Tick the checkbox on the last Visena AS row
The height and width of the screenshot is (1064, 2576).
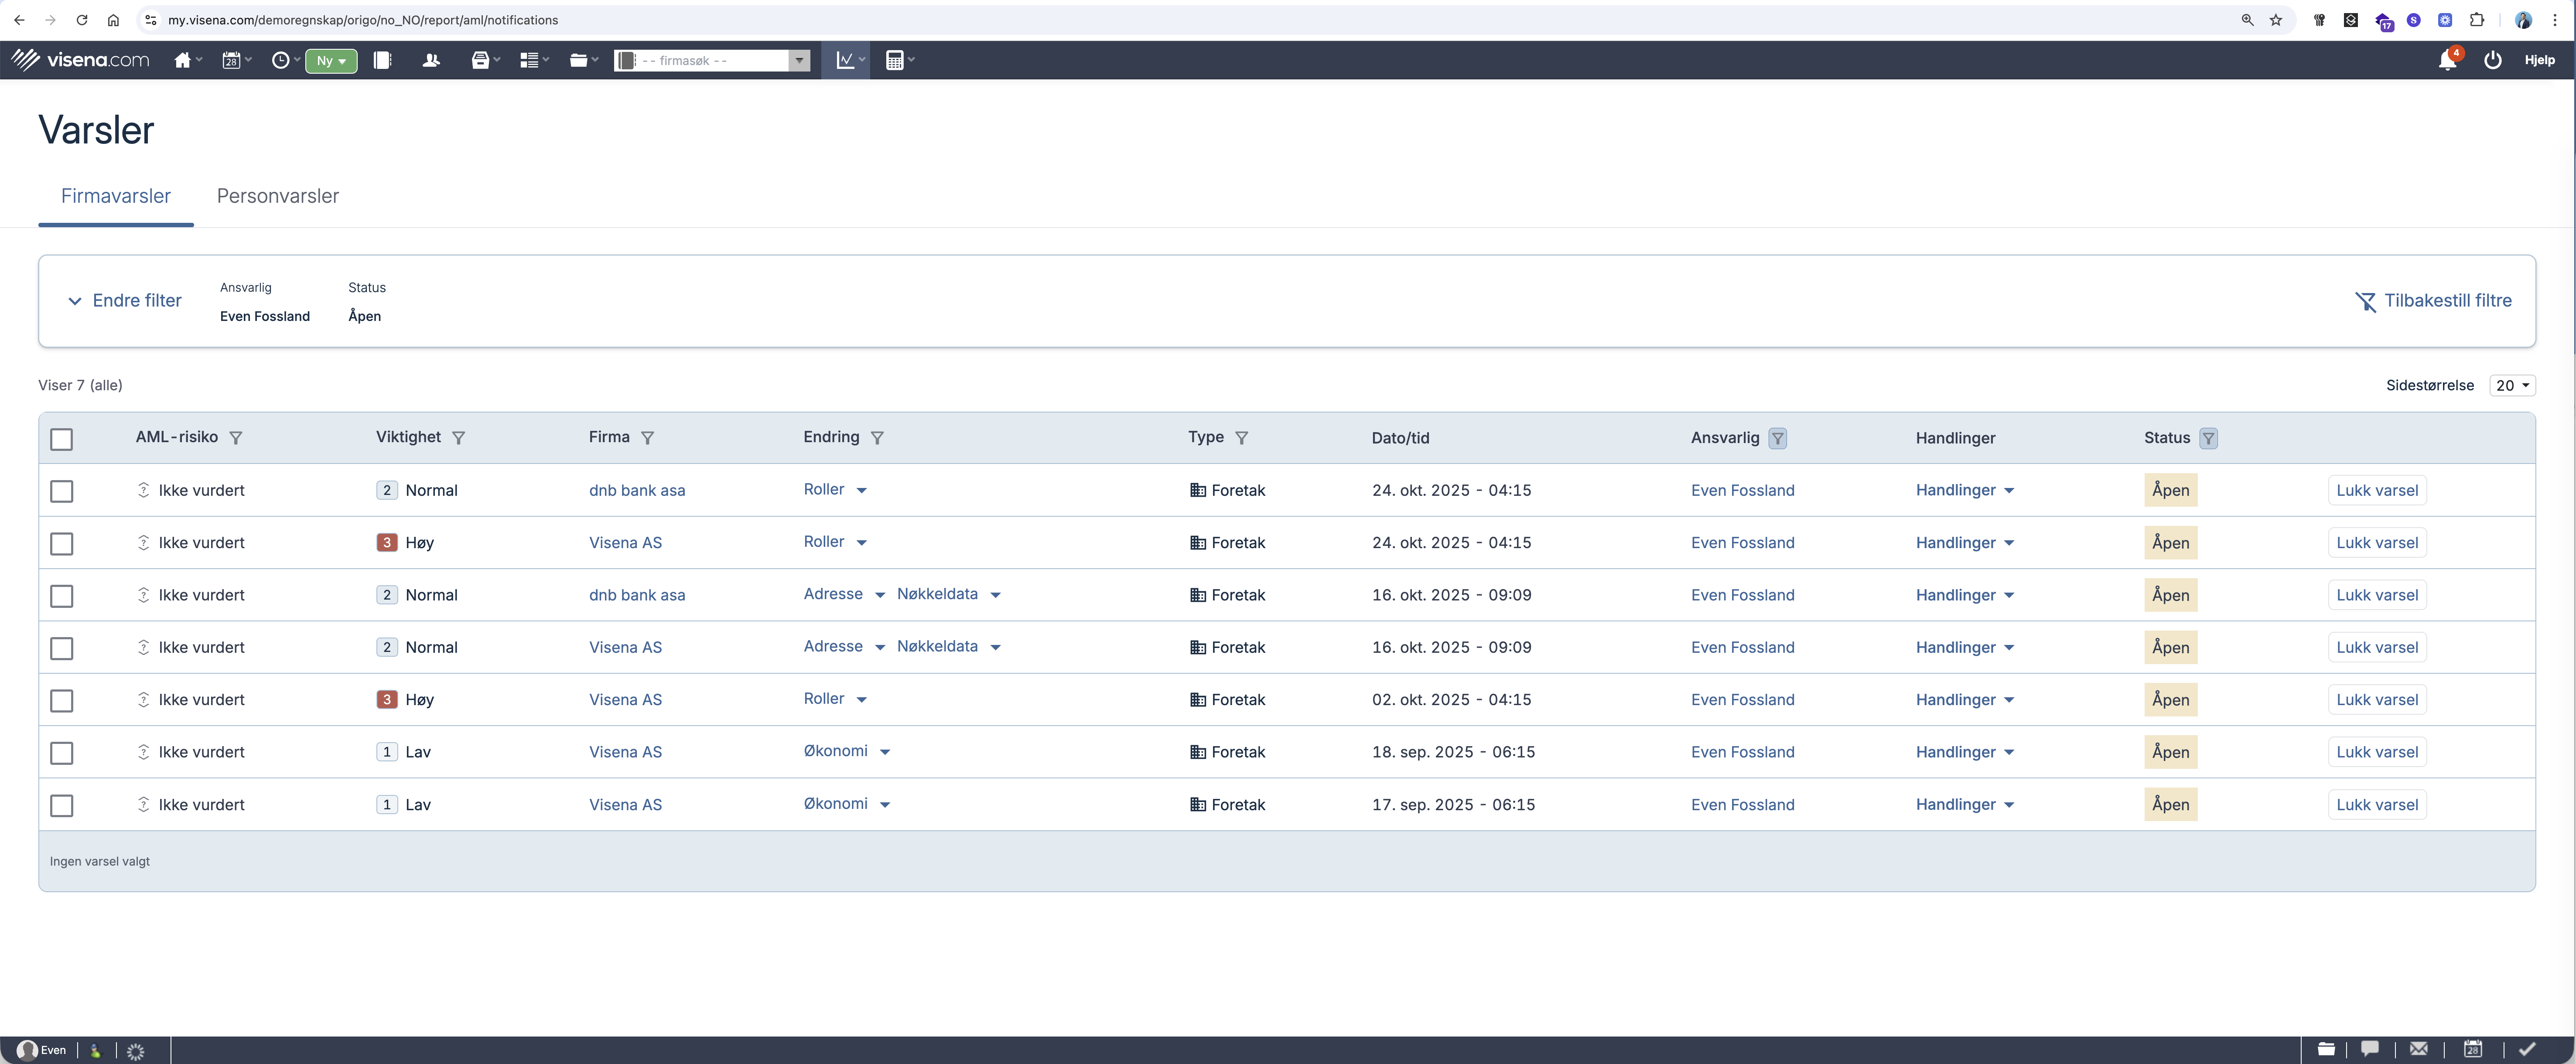pyautogui.click(x=61, y=805)
